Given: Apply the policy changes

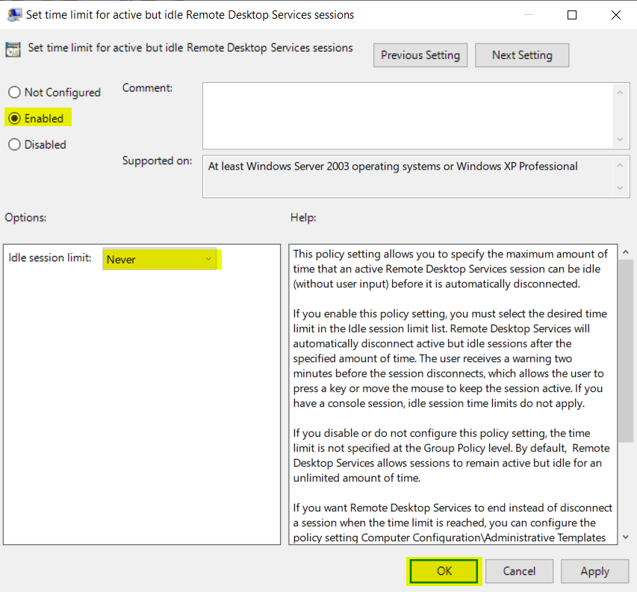Looking at the screenshot, I should pos(594,570).
